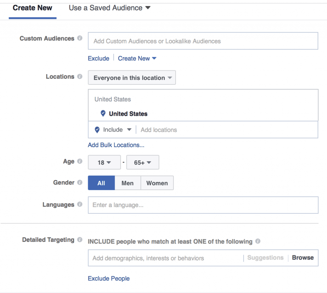
Task: Open the maximum age 65+ dropdown
Action: pos(143,162)
